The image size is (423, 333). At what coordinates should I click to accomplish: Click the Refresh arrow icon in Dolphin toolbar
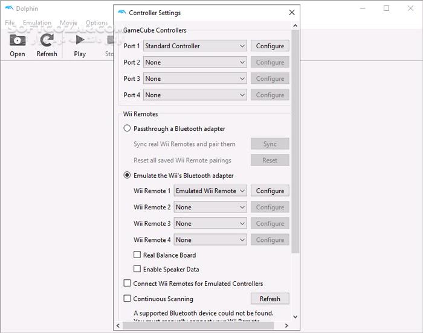coord(47,40)
